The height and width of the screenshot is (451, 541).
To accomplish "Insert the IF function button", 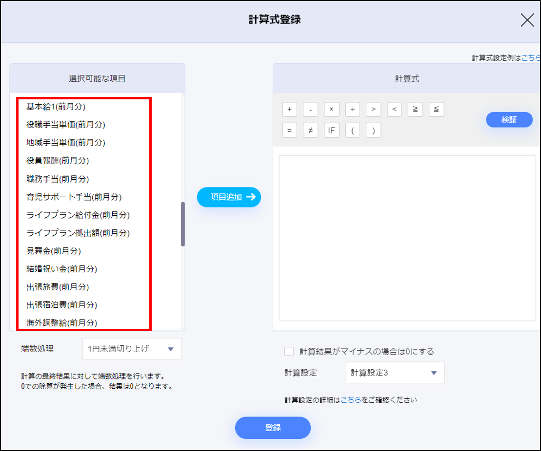I will point(331,131).
